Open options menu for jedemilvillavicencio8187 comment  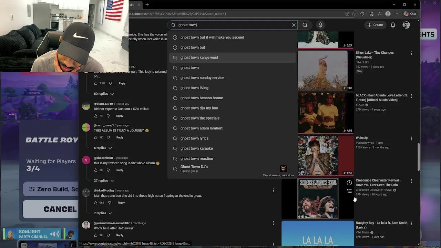pyautogui.click(x=273, y=223)
